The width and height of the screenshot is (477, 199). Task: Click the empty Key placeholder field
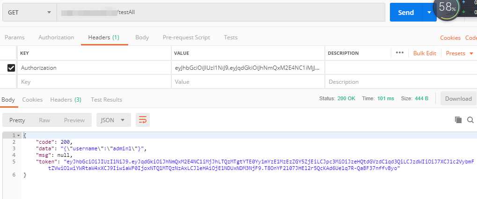(94, 82)
